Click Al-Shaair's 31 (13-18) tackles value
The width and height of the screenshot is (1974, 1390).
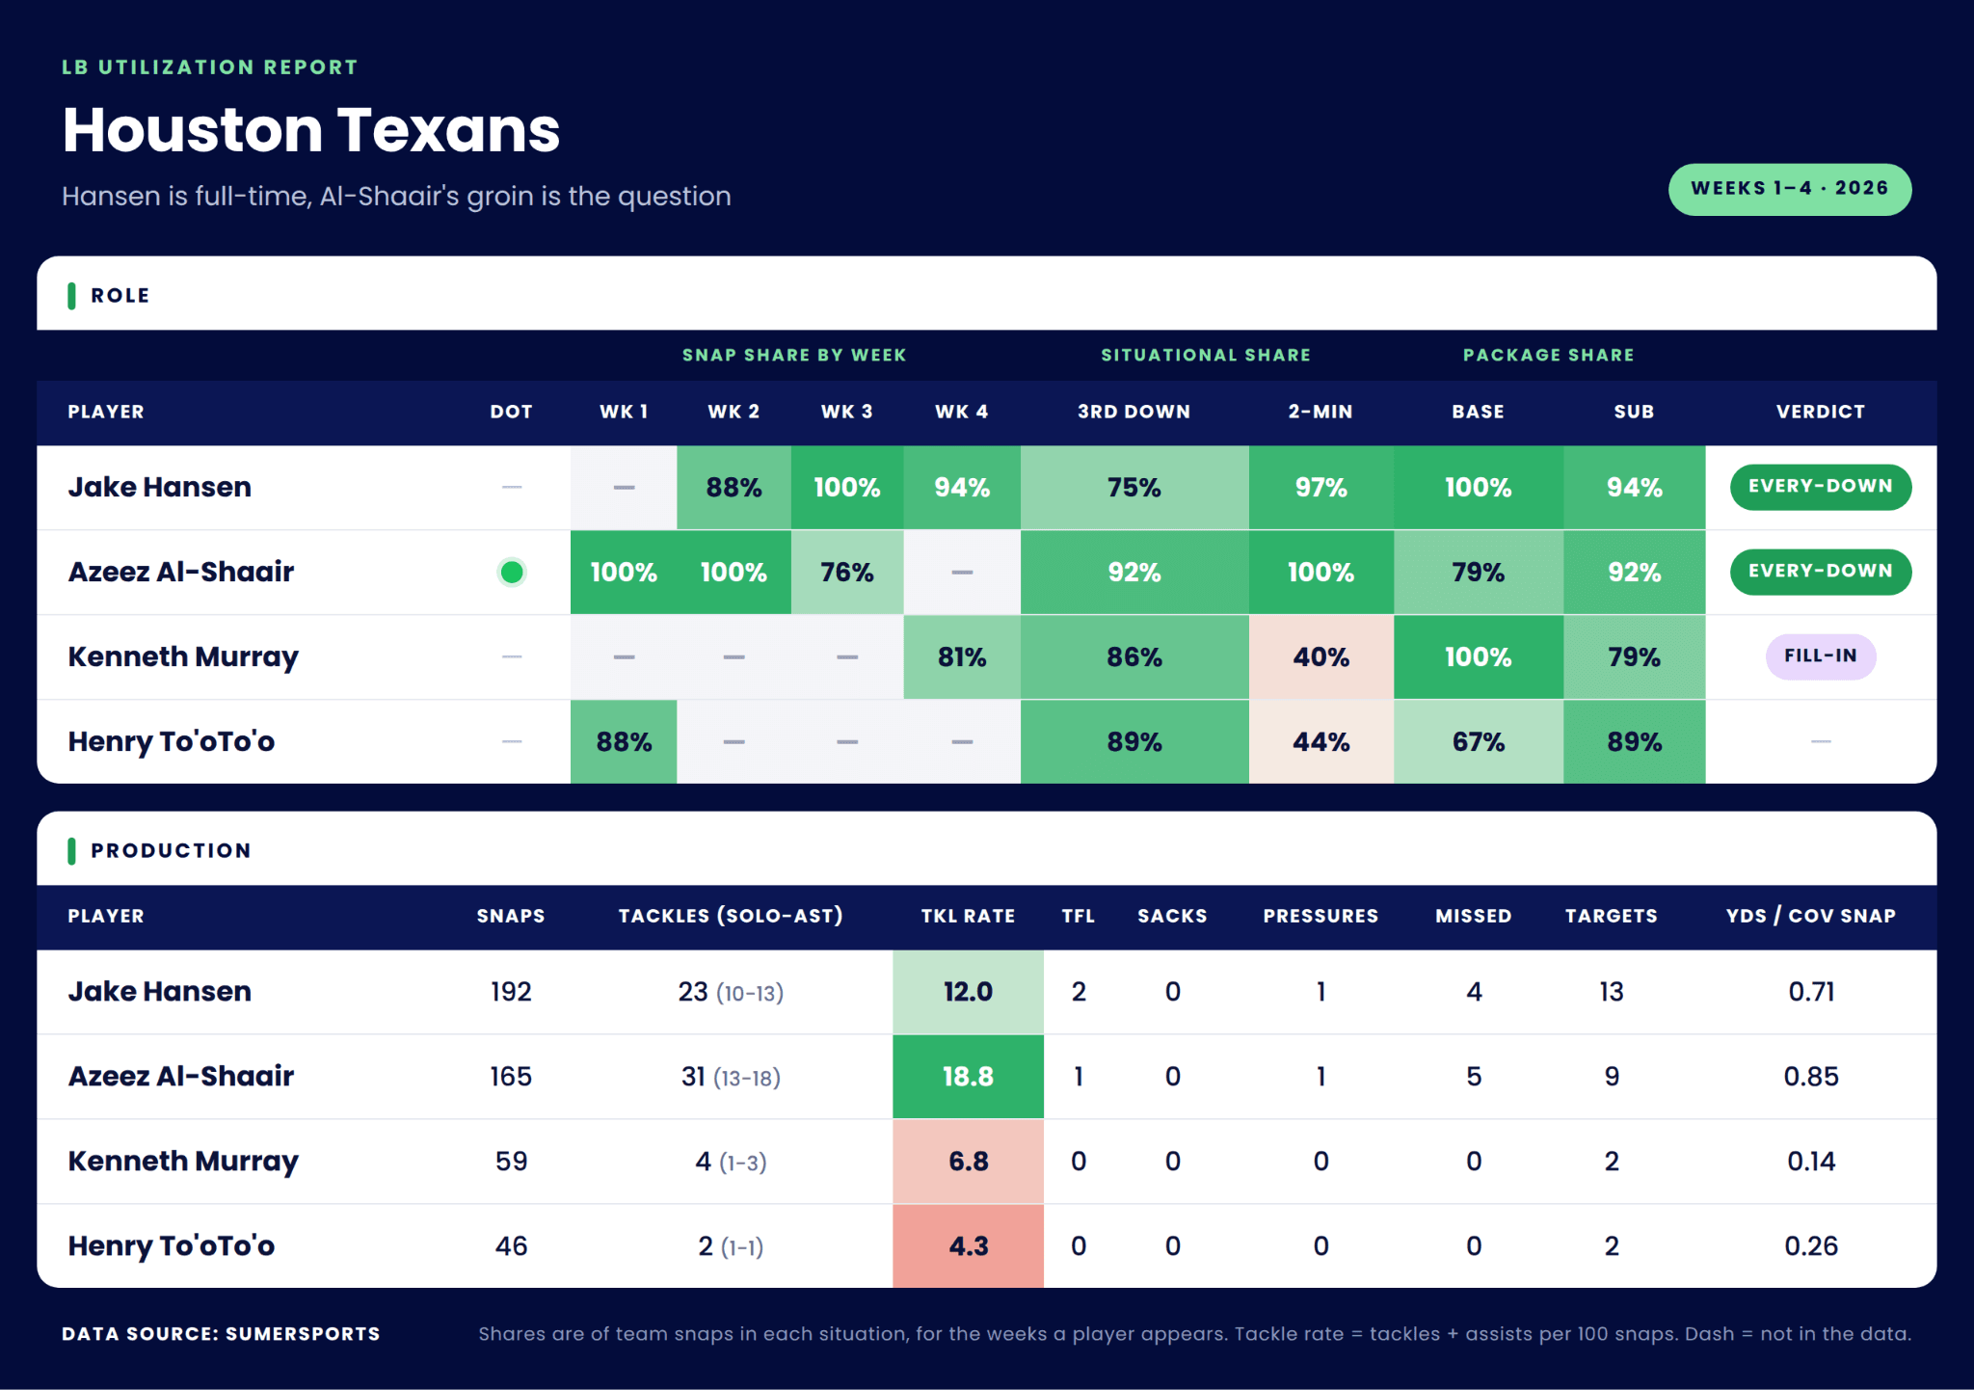[731, 1077]
